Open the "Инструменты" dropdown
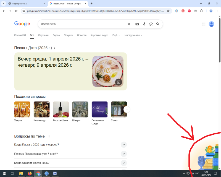This screenshot has height=177, width=221. [x=133, y=35]
